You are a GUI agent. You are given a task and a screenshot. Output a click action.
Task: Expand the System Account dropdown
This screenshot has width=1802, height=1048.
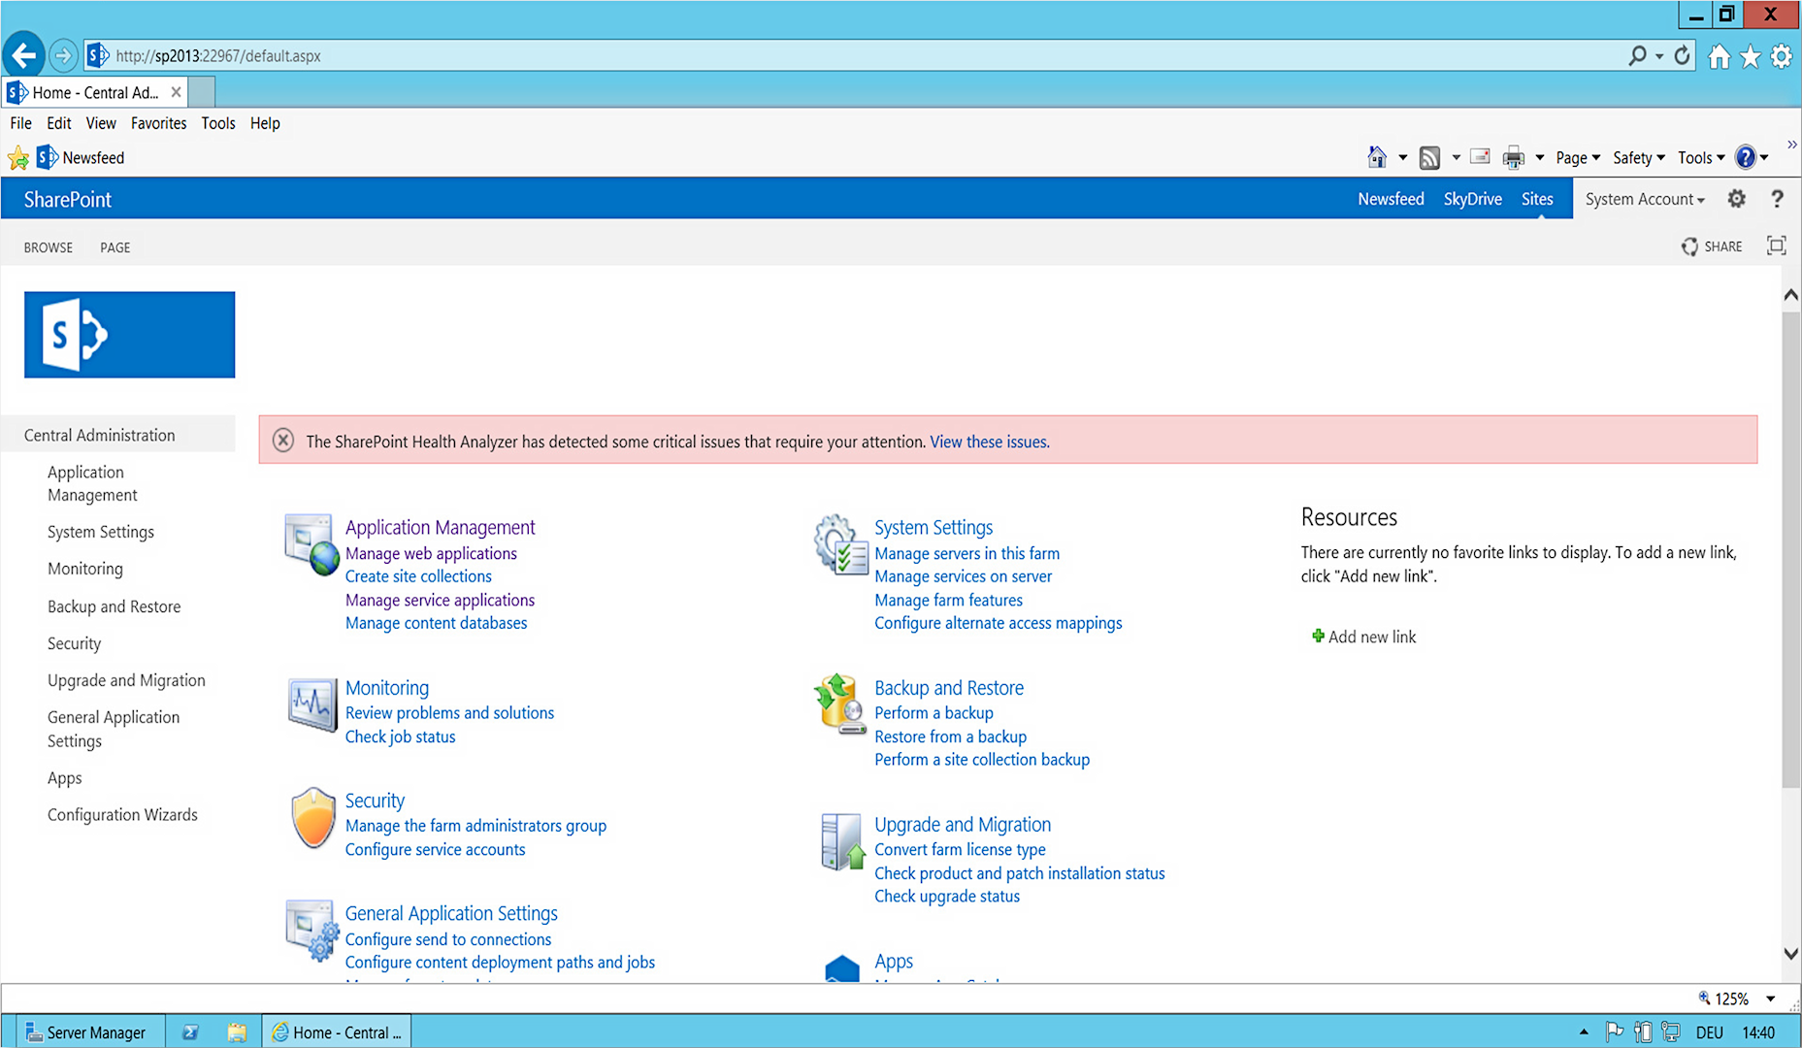click(x=1644, y=199)
